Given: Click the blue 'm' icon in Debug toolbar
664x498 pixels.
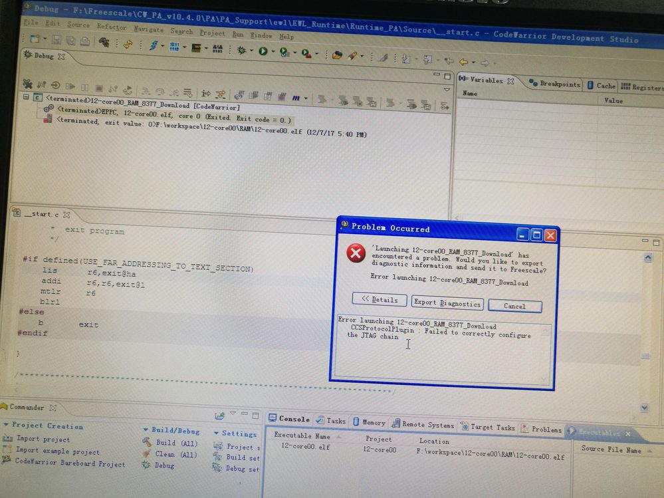Looking at the screenshot, I should 296,98.
